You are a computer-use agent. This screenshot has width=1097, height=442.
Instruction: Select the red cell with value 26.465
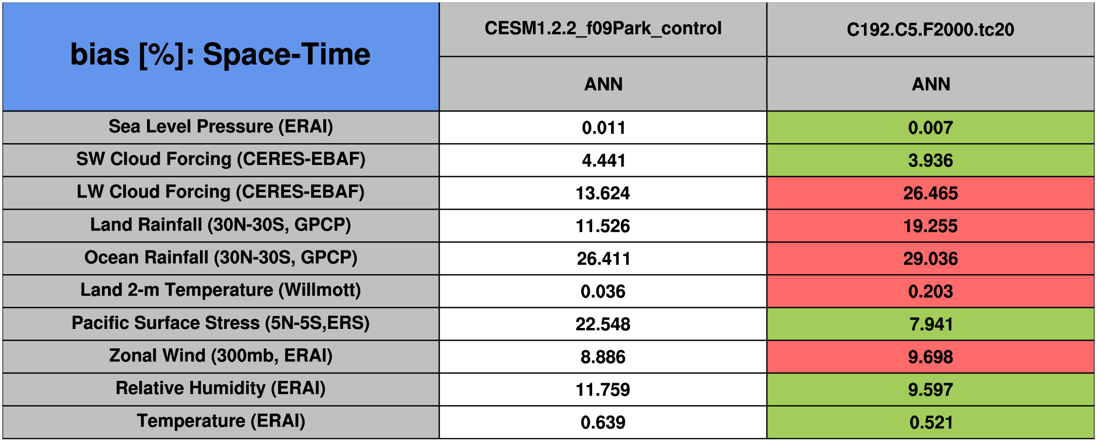[x=930, y=193]
